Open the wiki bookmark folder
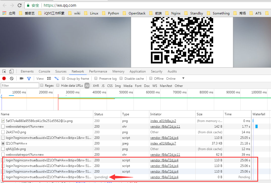Viewport: 271px width, 183px height. (74, 13)
